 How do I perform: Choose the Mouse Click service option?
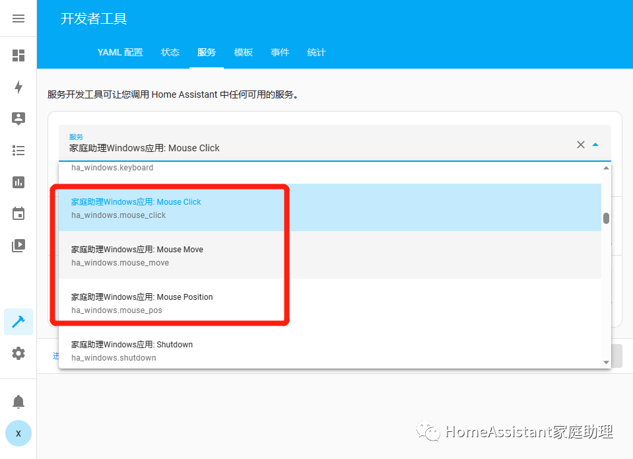tap(330, 207)
